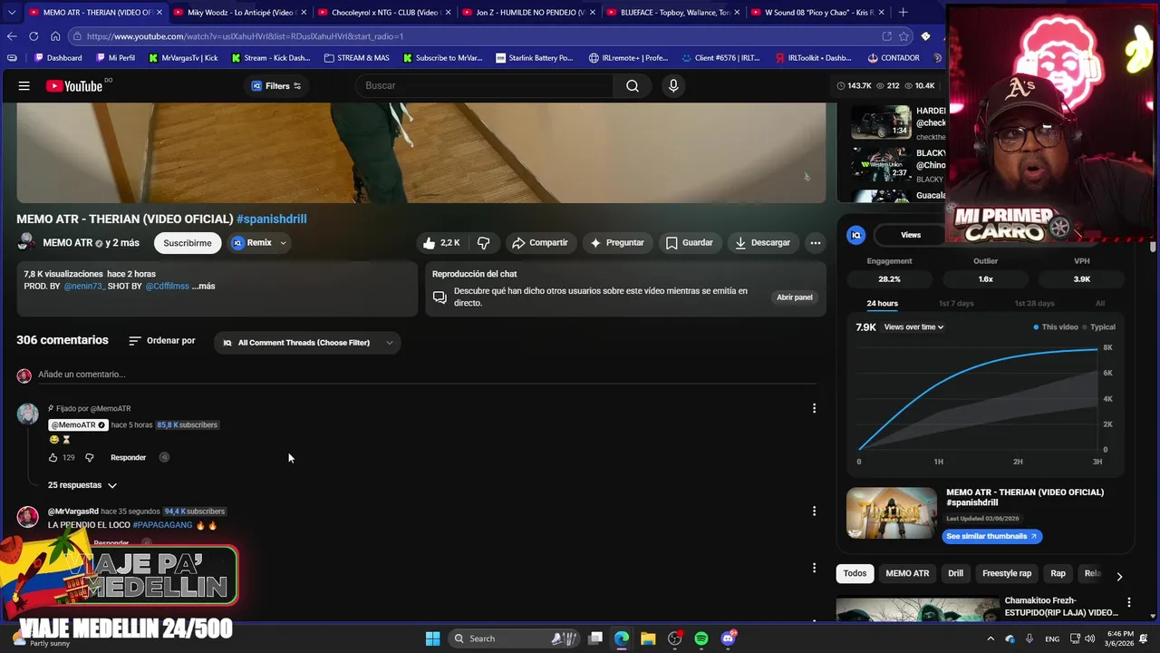Image resolution: width=1160 pixels, height=653 pixels.
Task: Open more video actions three-dot menu
Action: (x=815, y=243)
